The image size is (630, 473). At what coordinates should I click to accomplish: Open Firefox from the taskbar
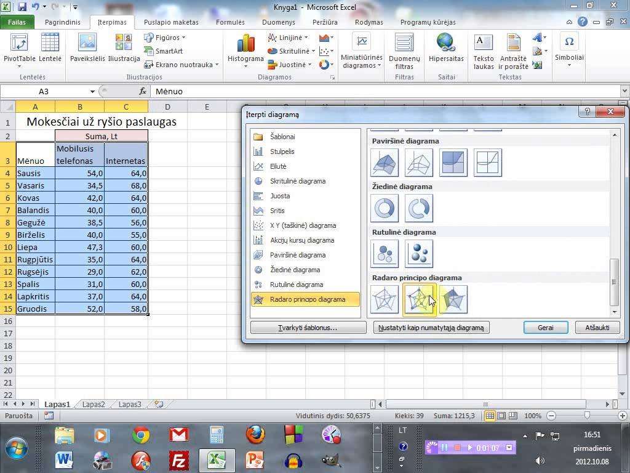click(x=255, y=435)
